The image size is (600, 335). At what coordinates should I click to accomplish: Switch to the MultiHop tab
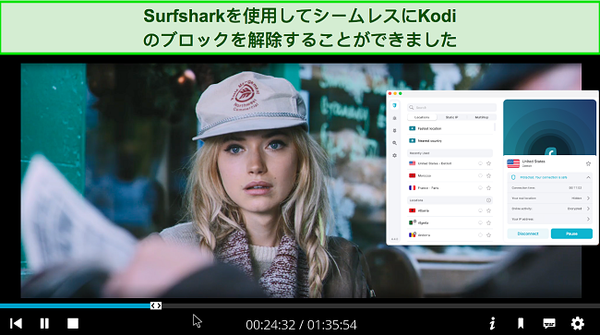[x=481, y=117]
